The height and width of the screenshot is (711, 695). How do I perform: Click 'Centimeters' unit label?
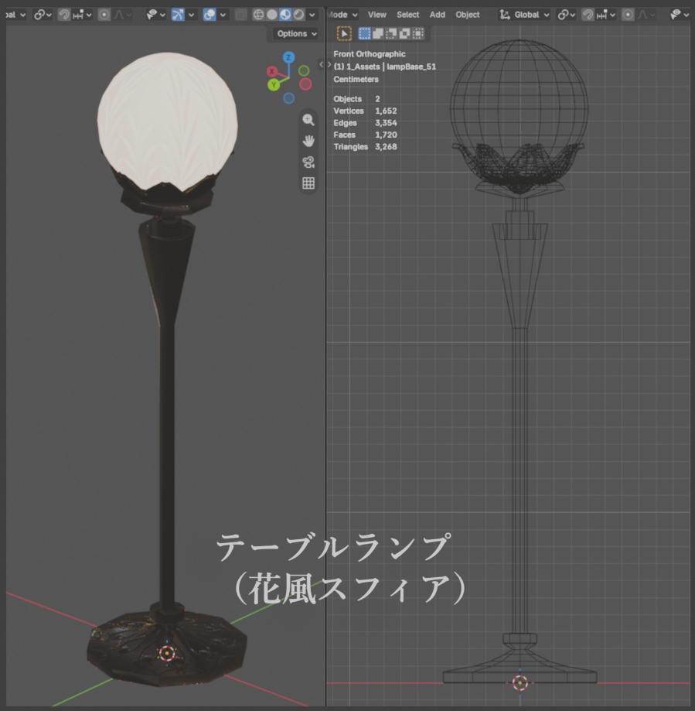click(x=356, y=80)
